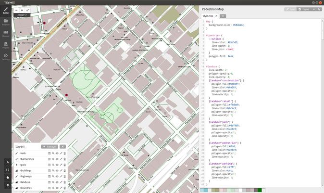324x193 pixels.
Task: Delete the #countries layer
Action: click(x=65, y=188)
